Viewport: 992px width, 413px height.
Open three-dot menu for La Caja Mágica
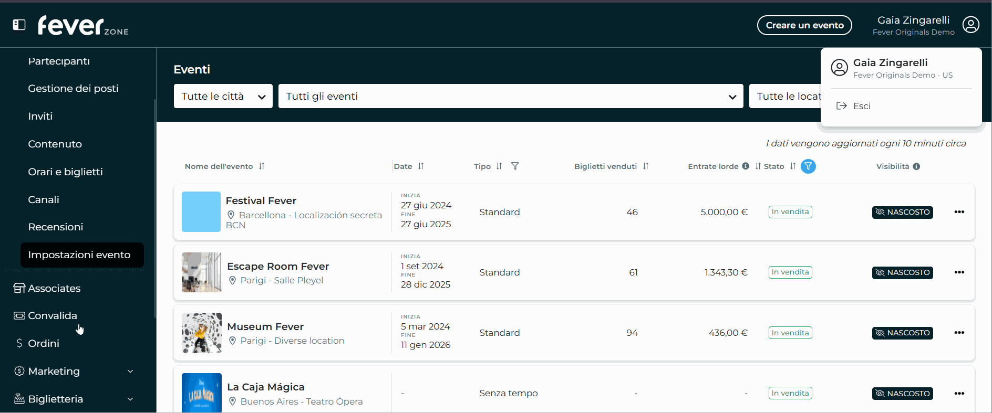pos(959,394)
